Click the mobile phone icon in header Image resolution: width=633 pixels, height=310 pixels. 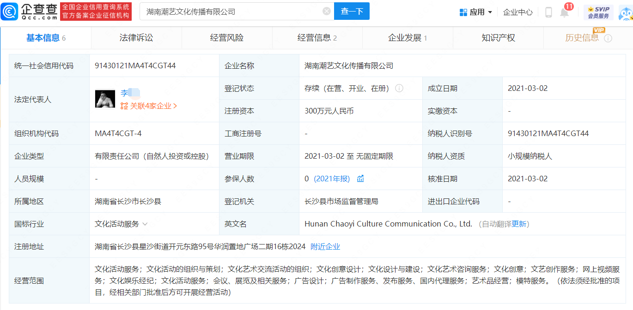pyautogui.click(x=548, y=12)
